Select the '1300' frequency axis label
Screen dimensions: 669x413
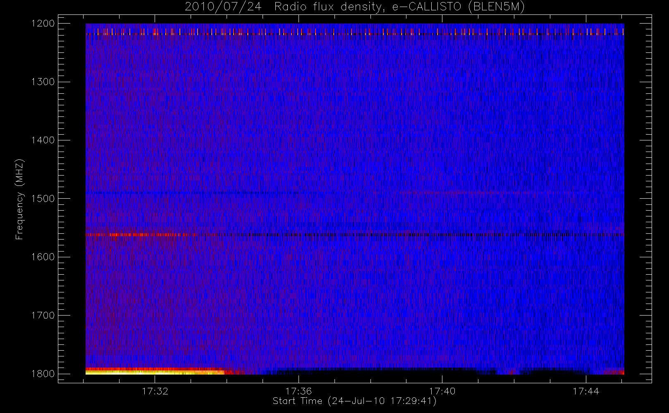coord(43,82)
